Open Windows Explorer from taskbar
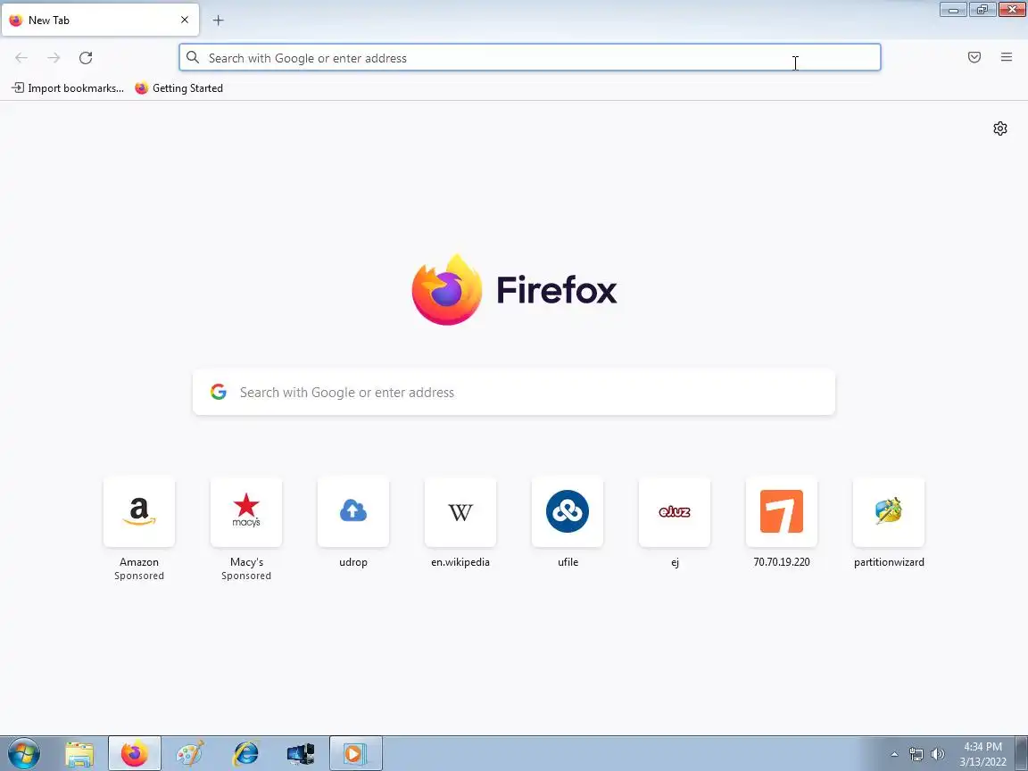Screen dimensions: 1028x771 click(x=80, y=754)
